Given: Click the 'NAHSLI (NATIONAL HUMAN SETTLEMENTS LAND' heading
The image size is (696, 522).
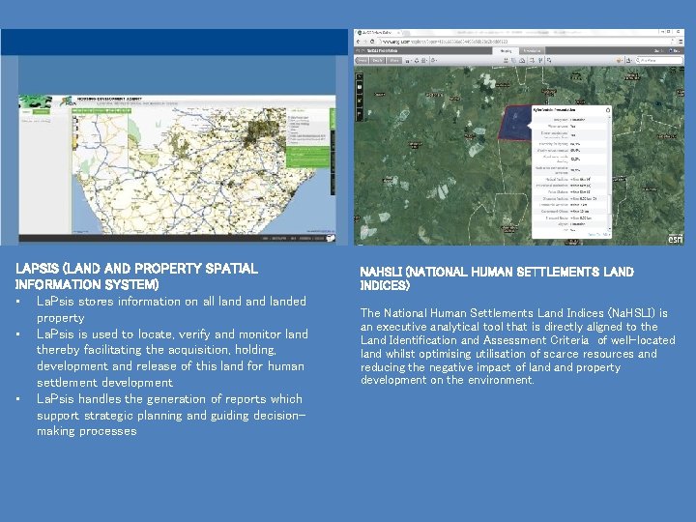Looking at the screenshot, I should [x=497, y=272].
